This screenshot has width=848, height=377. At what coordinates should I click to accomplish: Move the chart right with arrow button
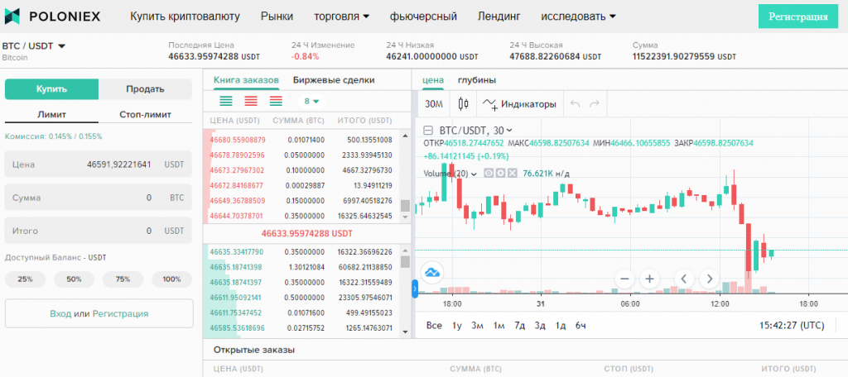coord(709,279)
